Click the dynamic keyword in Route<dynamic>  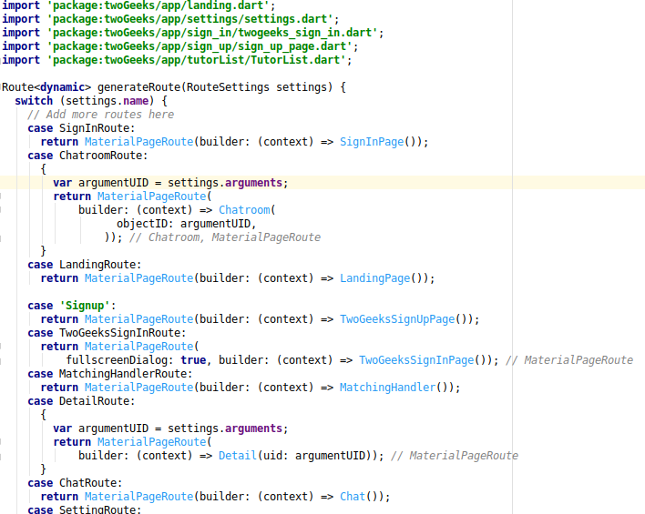click(62, 87)
